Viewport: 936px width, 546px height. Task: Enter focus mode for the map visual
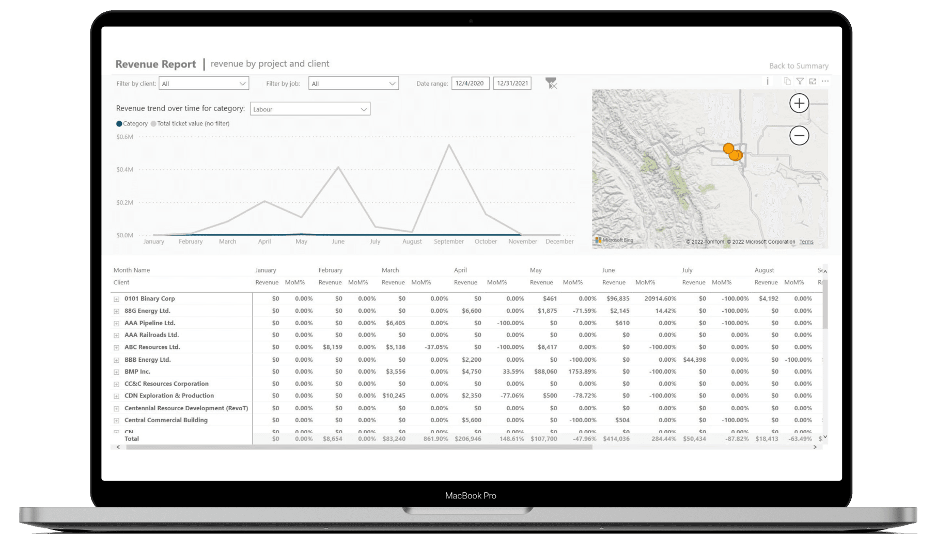pos(813,81)
